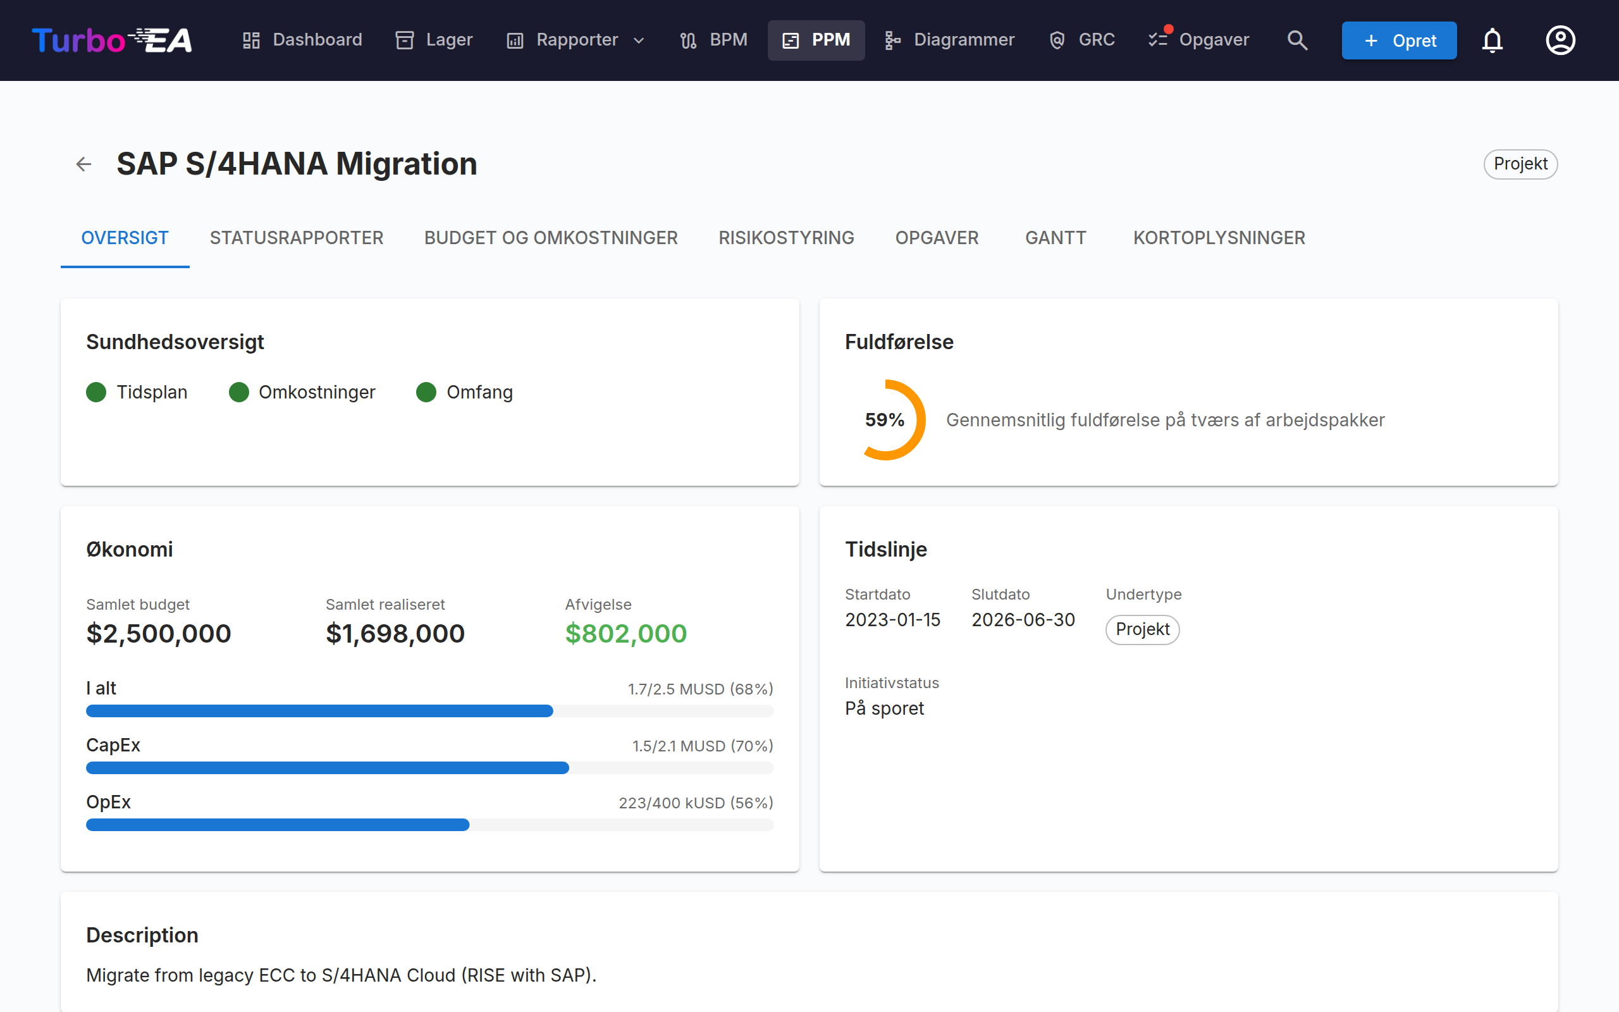Go back using the left arrow icon

[83, 164]
